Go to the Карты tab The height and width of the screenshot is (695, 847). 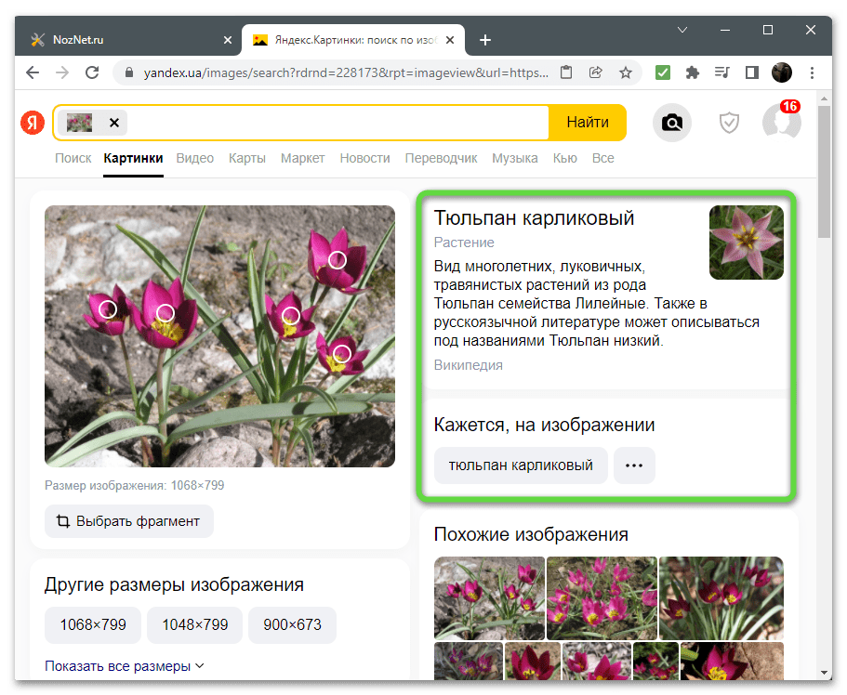coord(247,158)
